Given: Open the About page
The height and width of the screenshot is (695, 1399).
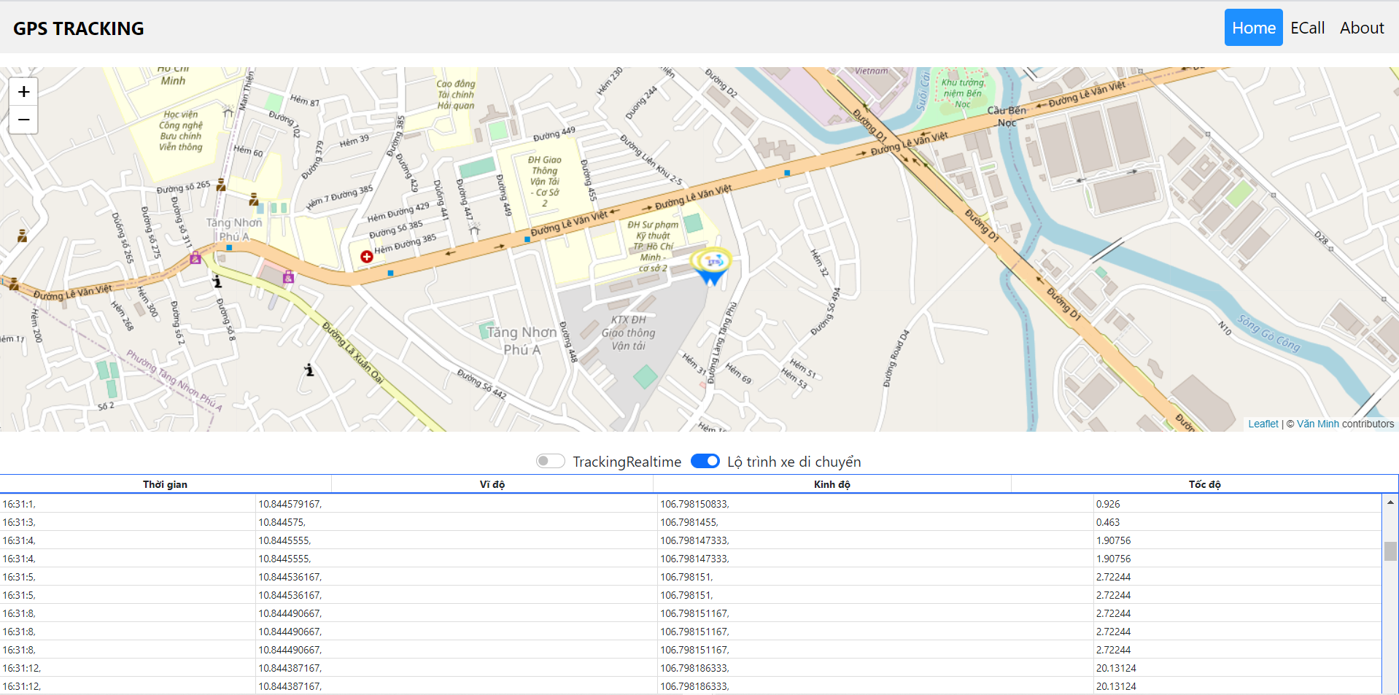Looking at the screenshot, I should click(x=1361, y=27).
